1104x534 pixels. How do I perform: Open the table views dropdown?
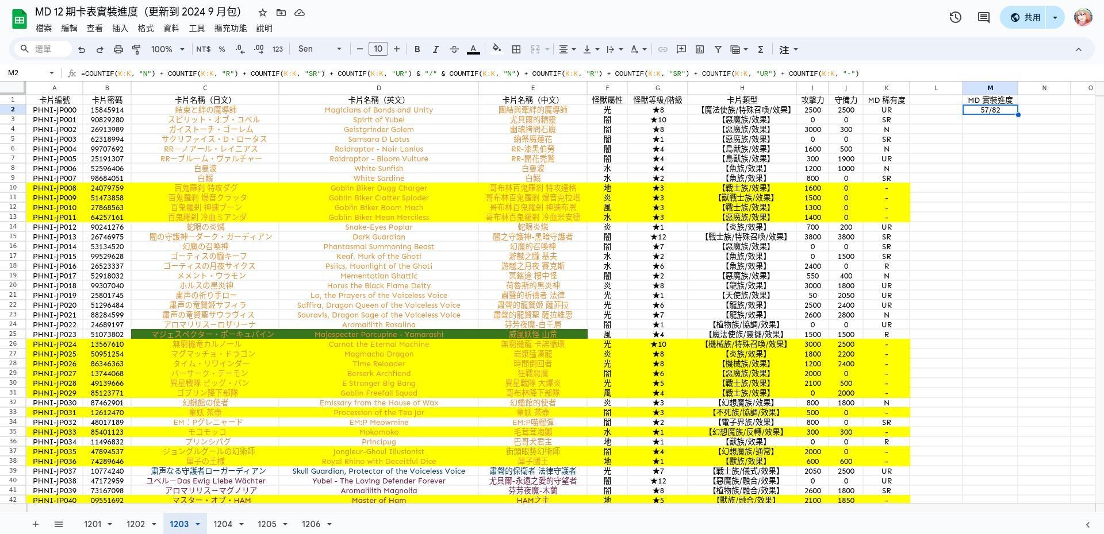click(739, 49)
